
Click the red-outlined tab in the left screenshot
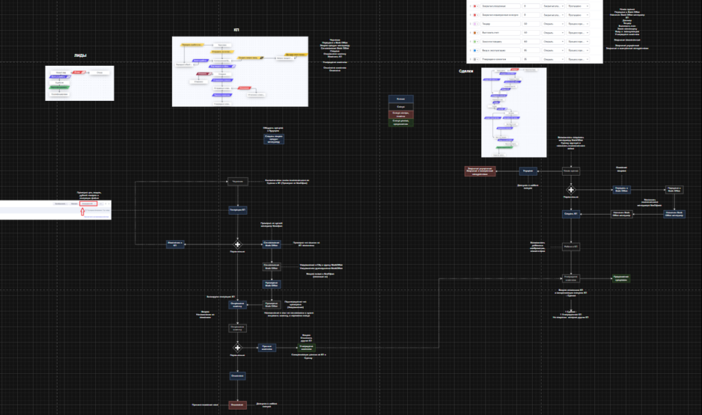pos(87,204)
